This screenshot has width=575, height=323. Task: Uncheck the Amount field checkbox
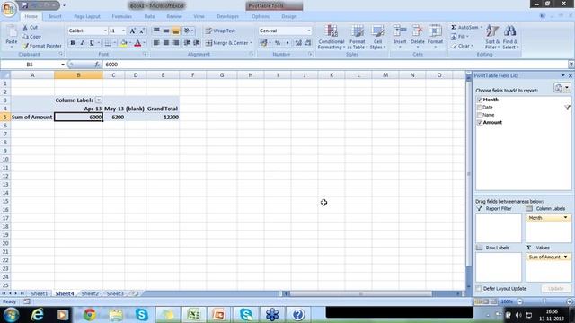click(480, 123)
